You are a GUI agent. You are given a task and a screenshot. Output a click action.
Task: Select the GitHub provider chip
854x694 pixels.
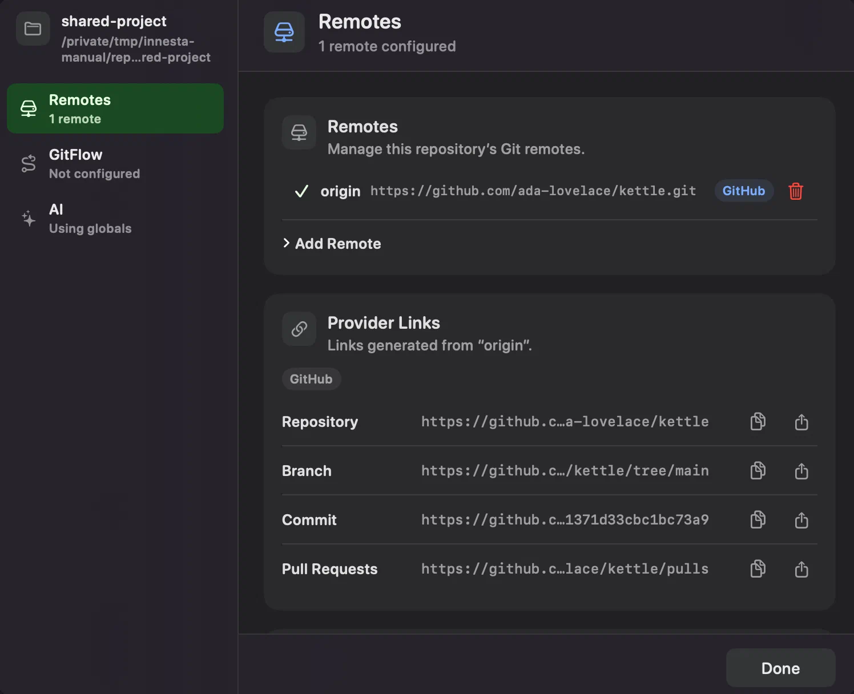(x=311, y=379)
